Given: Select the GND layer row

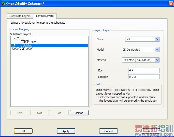Looking at the screenshot, I should [49, 49].
